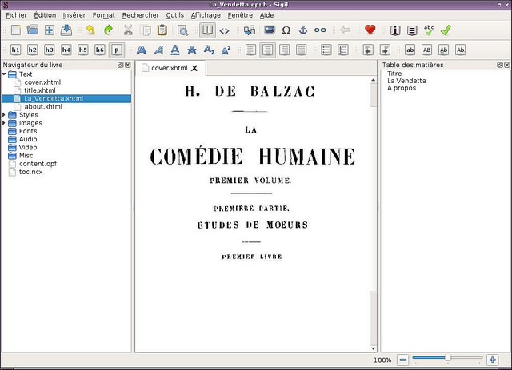Image resolution: width=512 pixels, height=370 pixels.
Task: Toggle center text alignment
Action: pyautogui.click(x=267, y=50)
